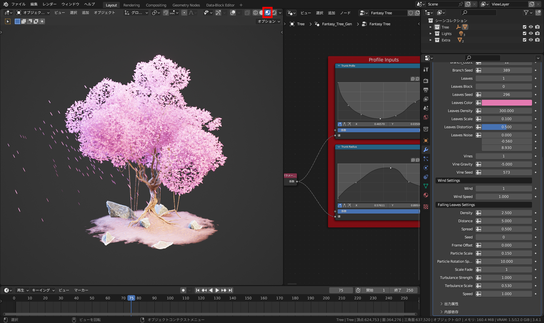
Task: Open the Leaves Color swatch
Action: tap(506, 103)
